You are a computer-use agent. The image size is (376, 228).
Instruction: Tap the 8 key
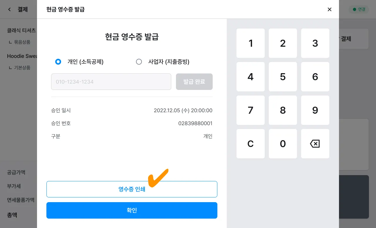click(x=283, y=110)
